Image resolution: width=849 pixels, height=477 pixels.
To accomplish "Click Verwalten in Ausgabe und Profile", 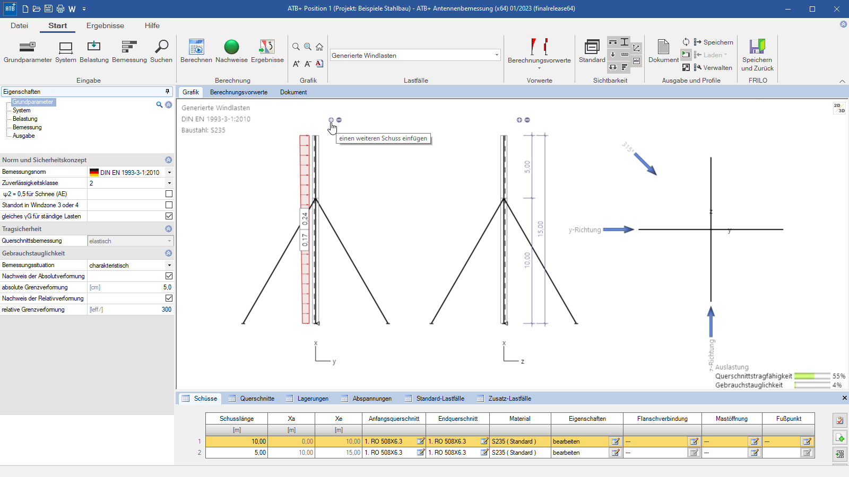I will [x=713, y=68].
